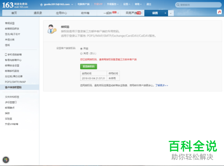The width and height of the screenshot is (224, 166).
Task: Click the 未停用 table cell
Action: tap(113, 78)
